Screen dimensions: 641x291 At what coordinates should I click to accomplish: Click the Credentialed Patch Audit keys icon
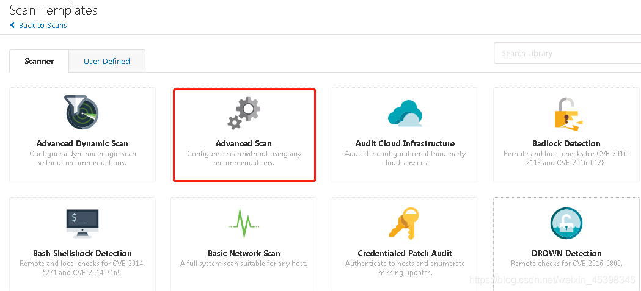tap(405, 223)
